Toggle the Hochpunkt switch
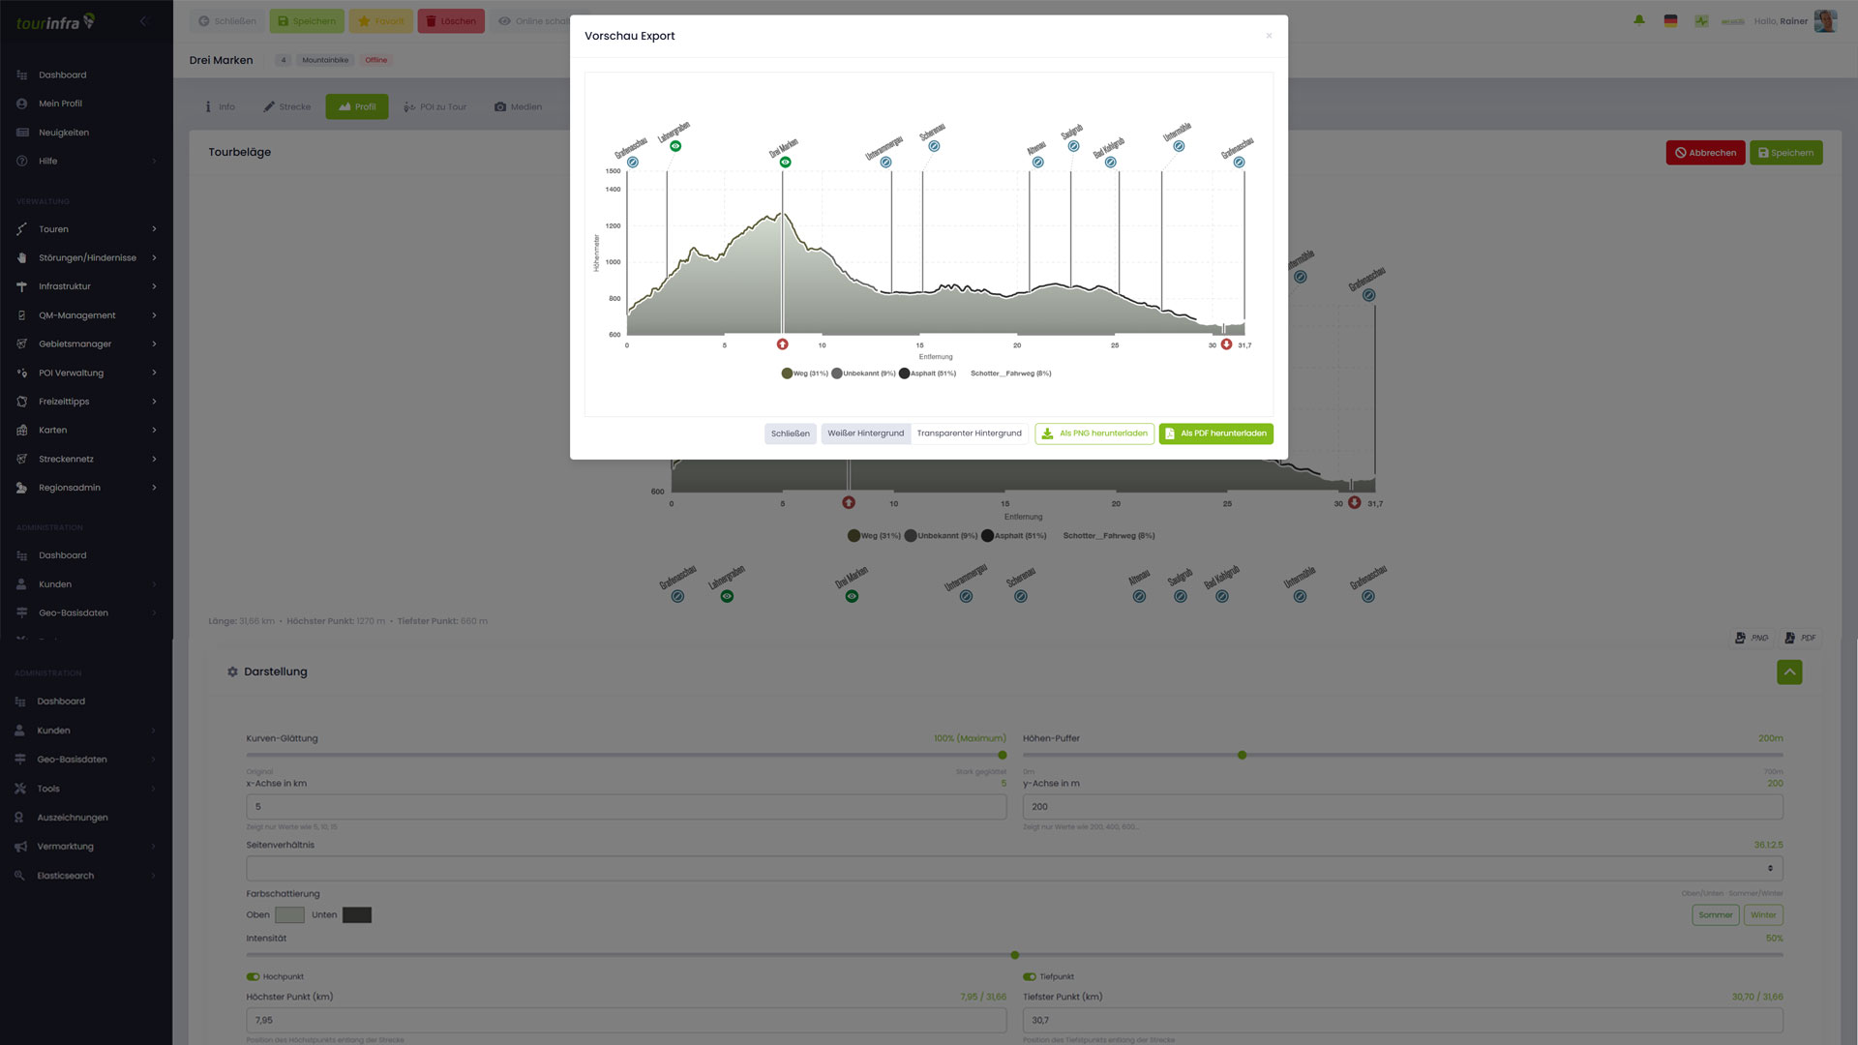 click(253, 976)
